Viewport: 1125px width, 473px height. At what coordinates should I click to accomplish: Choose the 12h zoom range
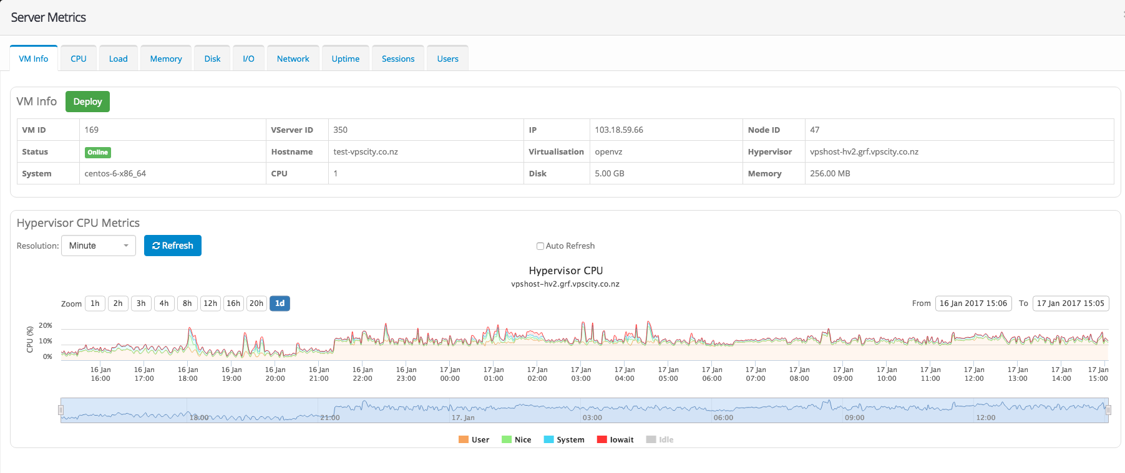pyautogui.click(x=210, y=303)
